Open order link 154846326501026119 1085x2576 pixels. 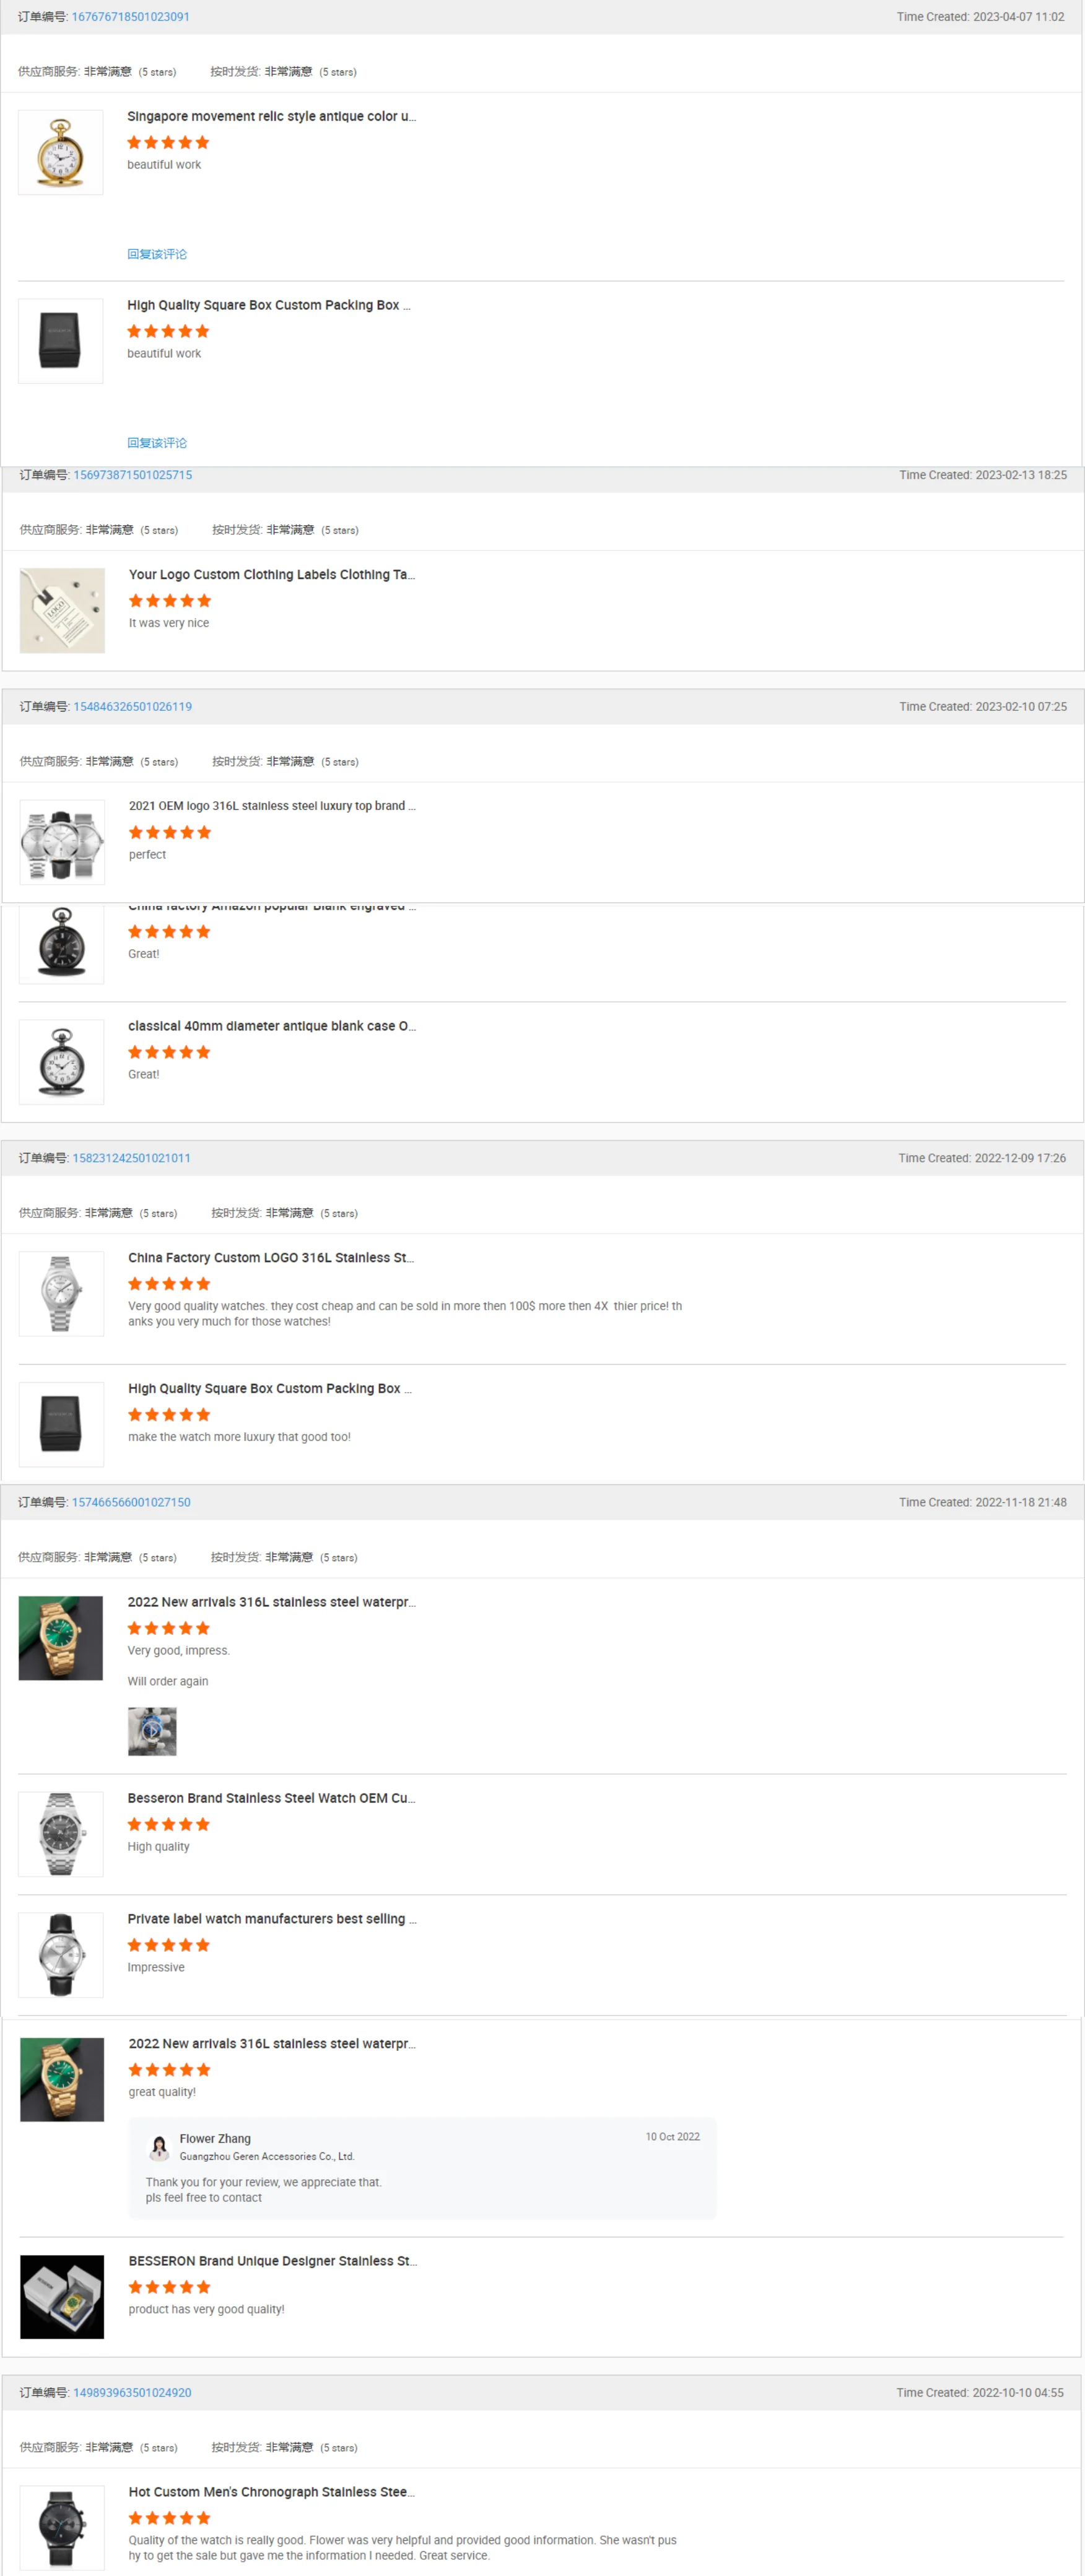pos(132,706)
